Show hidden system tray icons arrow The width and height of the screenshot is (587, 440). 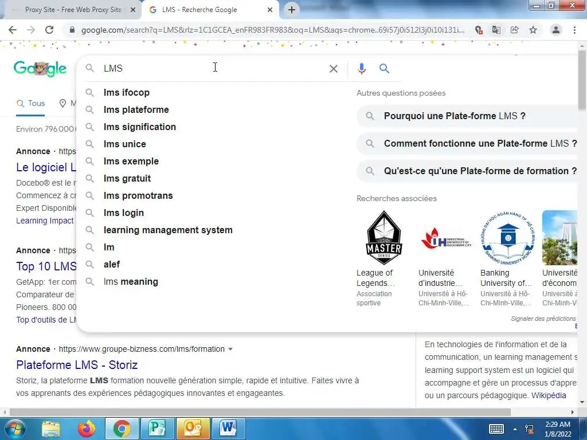click(x=515, y=429)
